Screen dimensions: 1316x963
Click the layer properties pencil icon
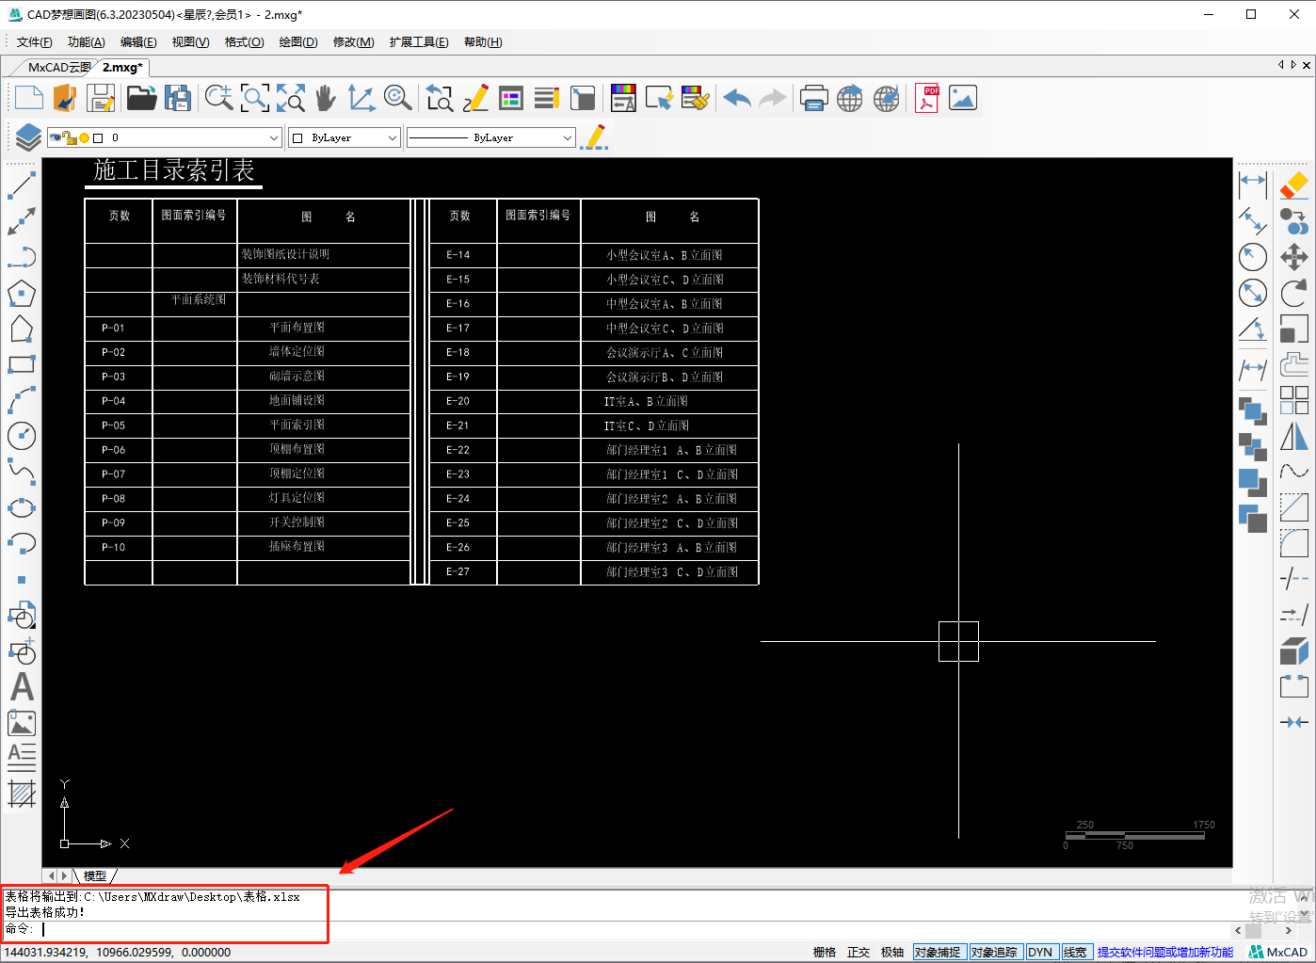click(x=594, y=137)
